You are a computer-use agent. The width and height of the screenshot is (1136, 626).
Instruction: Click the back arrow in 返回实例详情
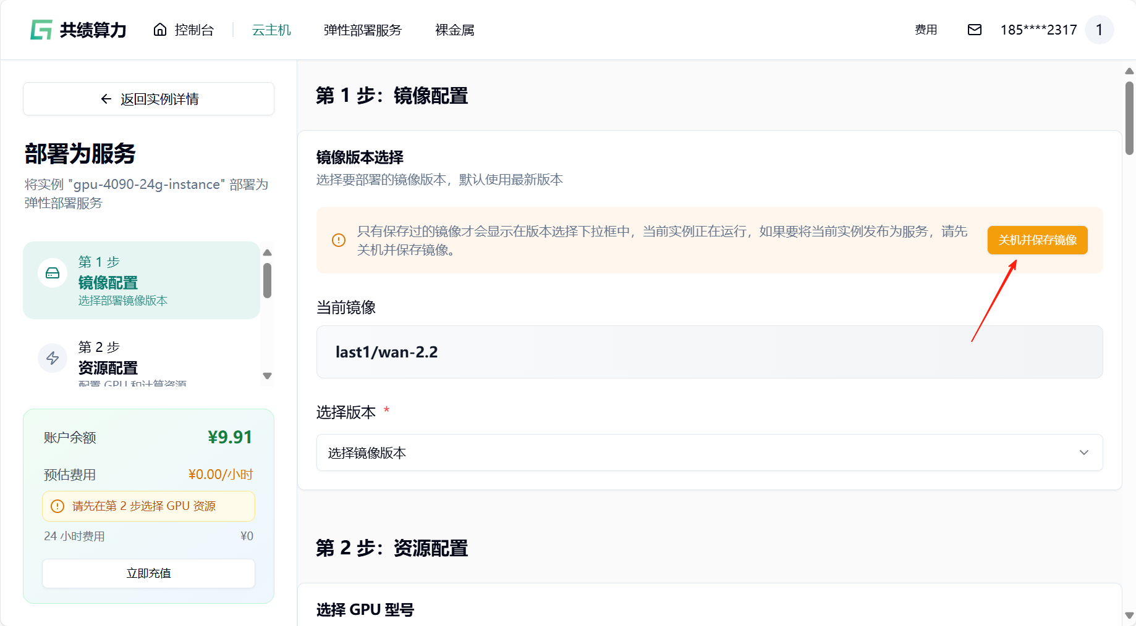(x=106, y=99)
